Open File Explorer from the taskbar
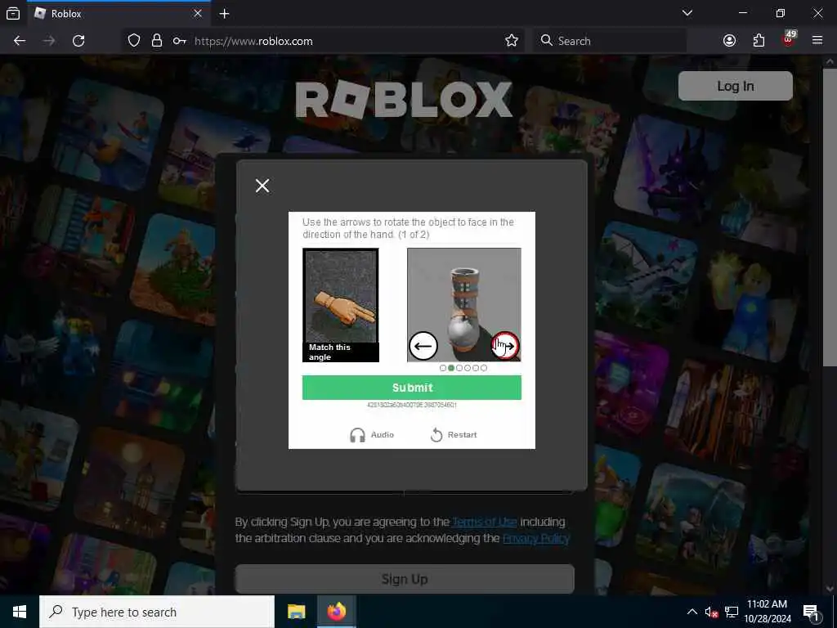 (296, 612)
